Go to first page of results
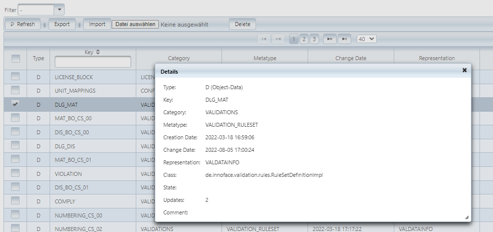The width and height of the screenshot is (493, 232). pyautogui.click(x=264, y=39)
